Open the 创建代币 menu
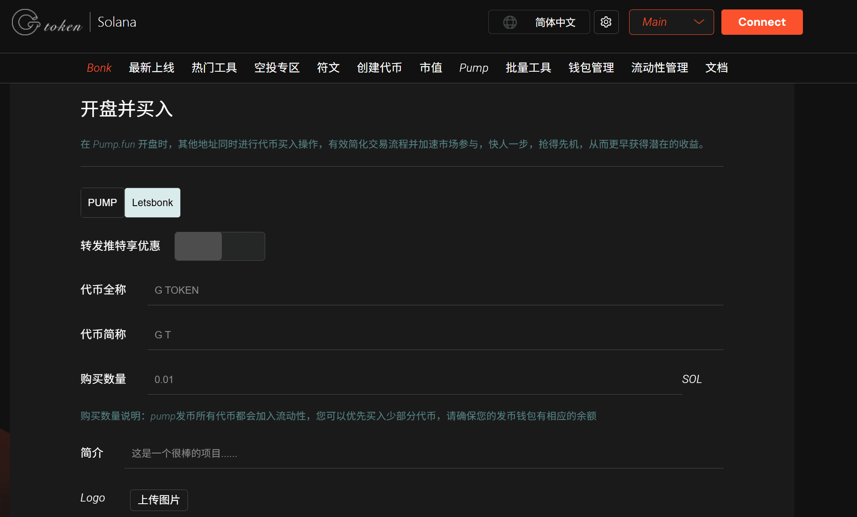 [x=379, y=68]
